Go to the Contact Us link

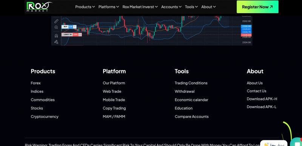[x=256, y=91]
